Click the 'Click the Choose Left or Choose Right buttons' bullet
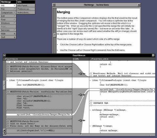The height and width of the screenshot is (138, 157). point(96,45)
